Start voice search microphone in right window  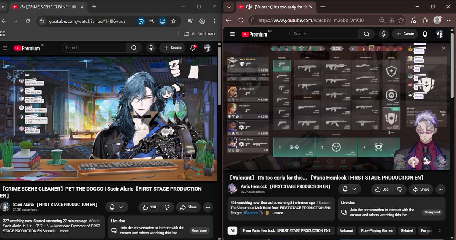click(x=383, y=34)
